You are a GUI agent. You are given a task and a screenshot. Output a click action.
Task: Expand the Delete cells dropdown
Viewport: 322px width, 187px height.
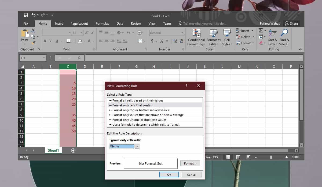[x=253, y=37]
